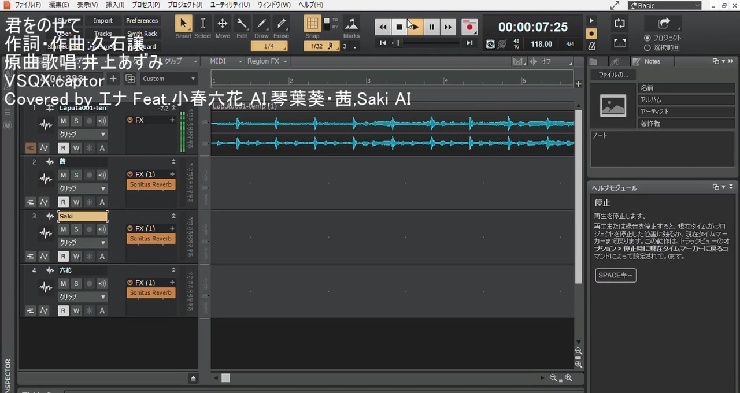Image resolution: width=740 pixels, height=393 pixels.
Task: Mute the Laputa001-temp track
Action: tap(63, 121)
